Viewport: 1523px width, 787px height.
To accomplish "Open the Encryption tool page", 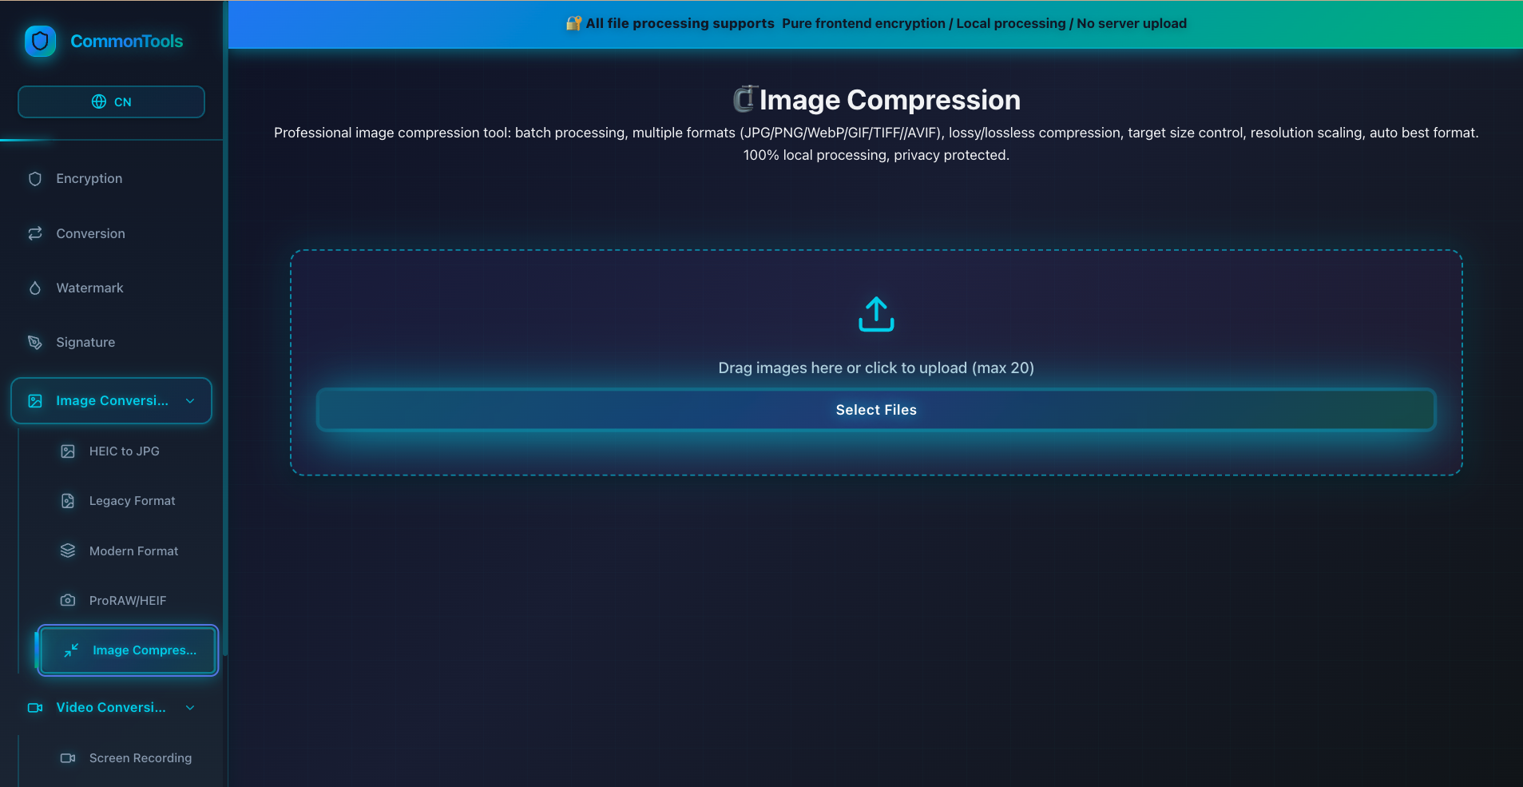I will pos(89,178).
